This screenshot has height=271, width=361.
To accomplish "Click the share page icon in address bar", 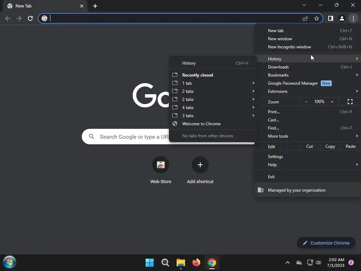I will [x=305, y=18].
